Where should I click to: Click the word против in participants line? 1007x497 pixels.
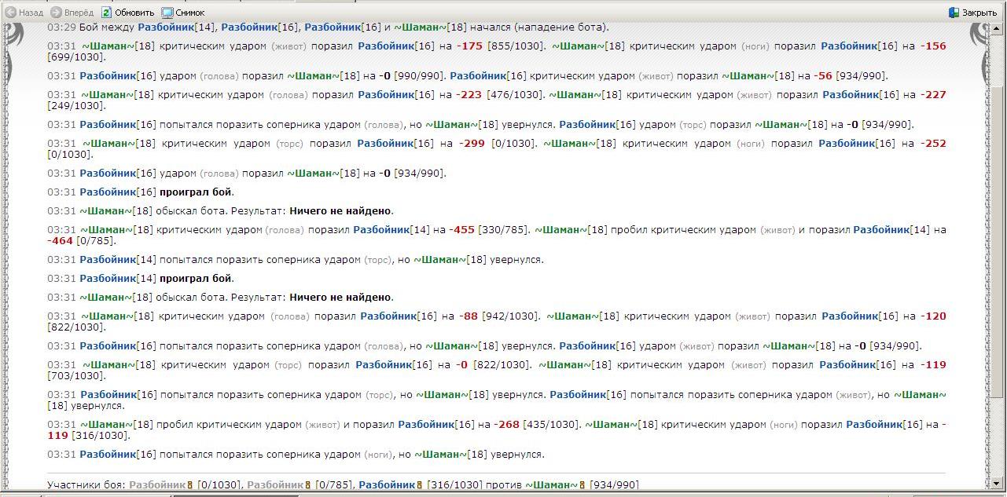point(504,485)
